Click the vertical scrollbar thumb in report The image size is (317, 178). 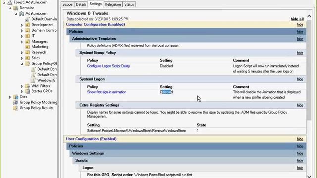click(x=309, y=70)
